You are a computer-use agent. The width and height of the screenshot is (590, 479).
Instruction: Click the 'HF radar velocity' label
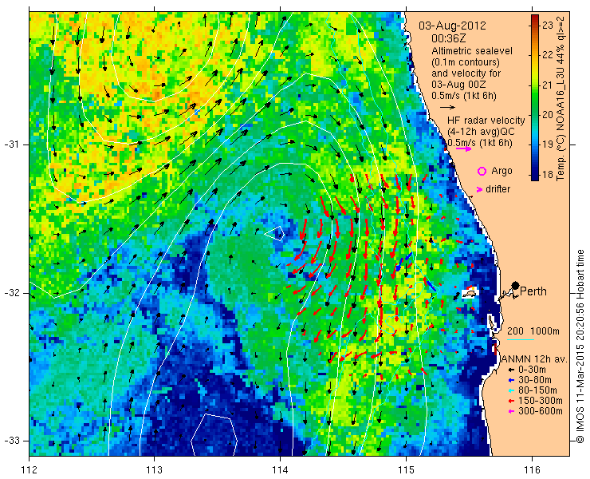point(486,121)
